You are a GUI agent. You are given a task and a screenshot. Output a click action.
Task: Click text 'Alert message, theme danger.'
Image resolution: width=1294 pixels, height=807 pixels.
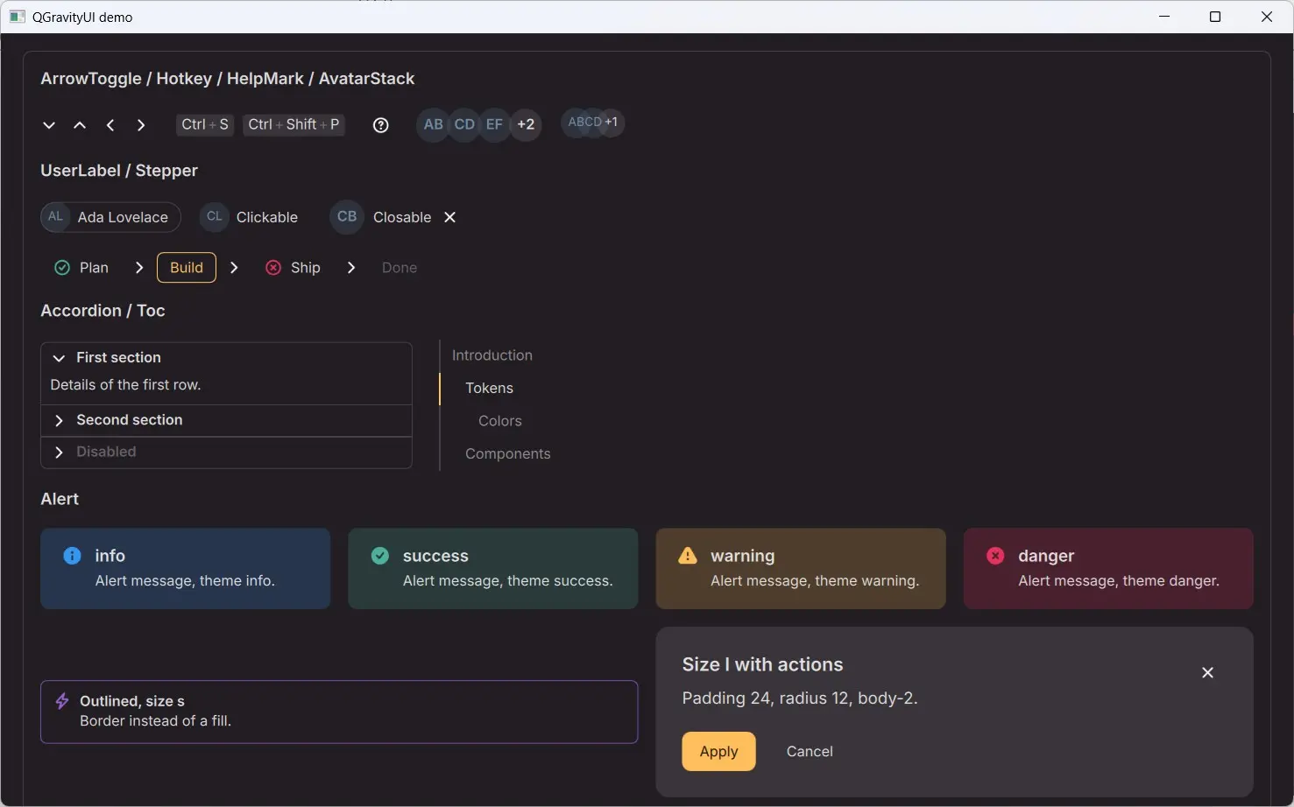[1119, 580]
